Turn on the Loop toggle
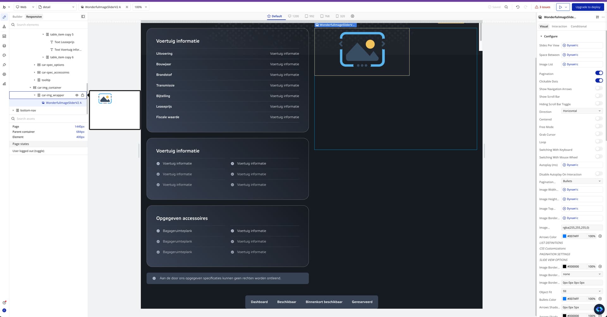Viewport: 607px width, 317px height. [x=599, y=142]
